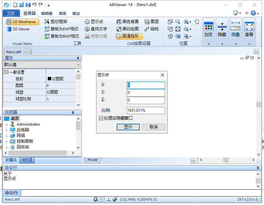Cancel the 显示点 dialog via 取消
The height and width of the screenshot is (205, 264).
pos(154,127)
